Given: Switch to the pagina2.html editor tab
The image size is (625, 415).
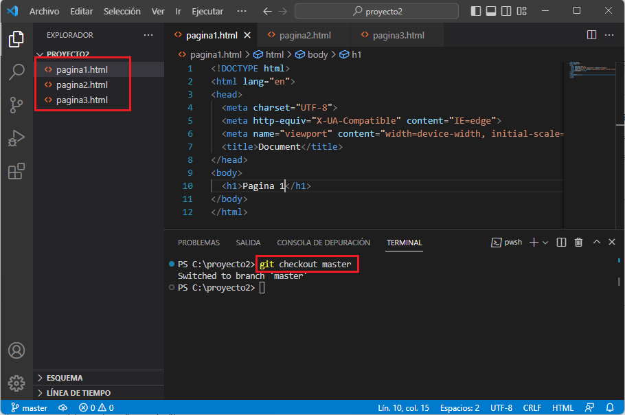Looking at the screenshot, I should click(x=304, y=35).
